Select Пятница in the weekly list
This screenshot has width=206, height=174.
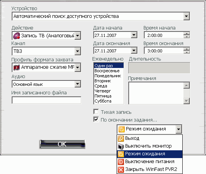point(109,96)
